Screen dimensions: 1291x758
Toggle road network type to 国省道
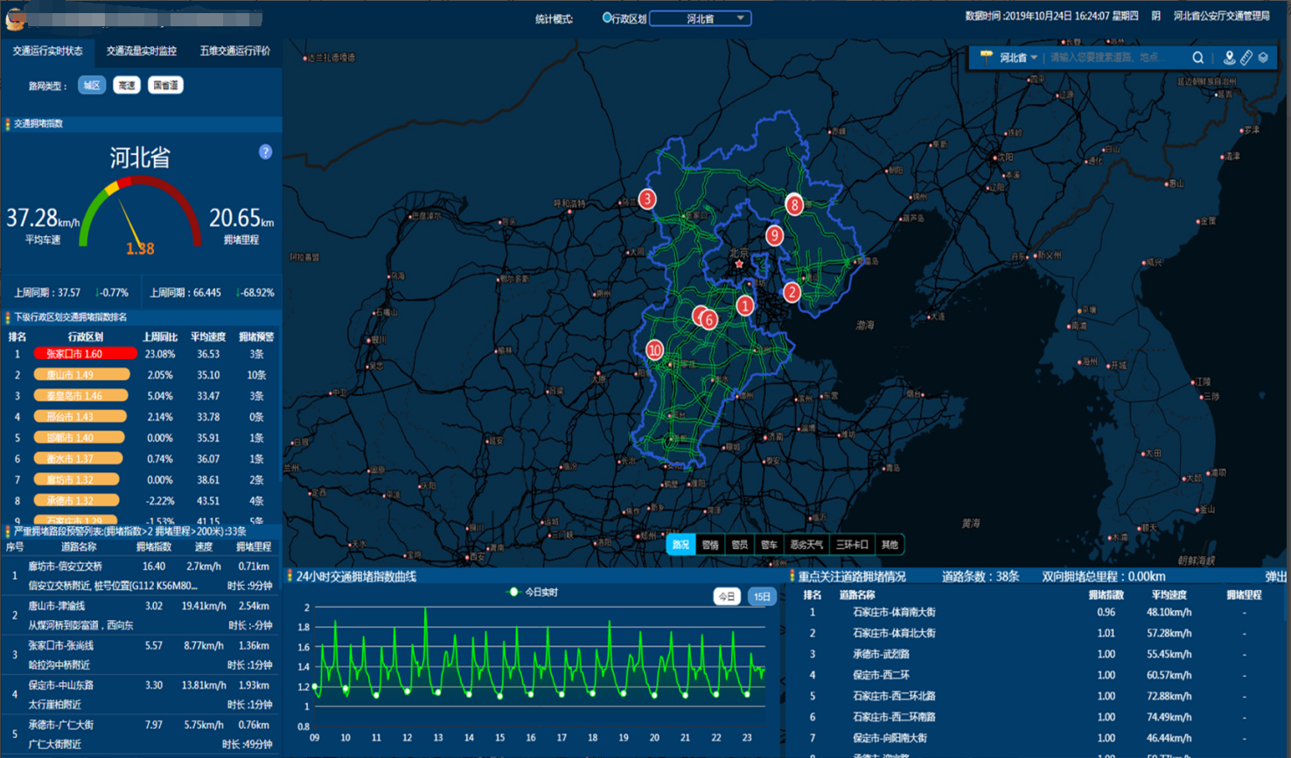(x=165, y=86)
